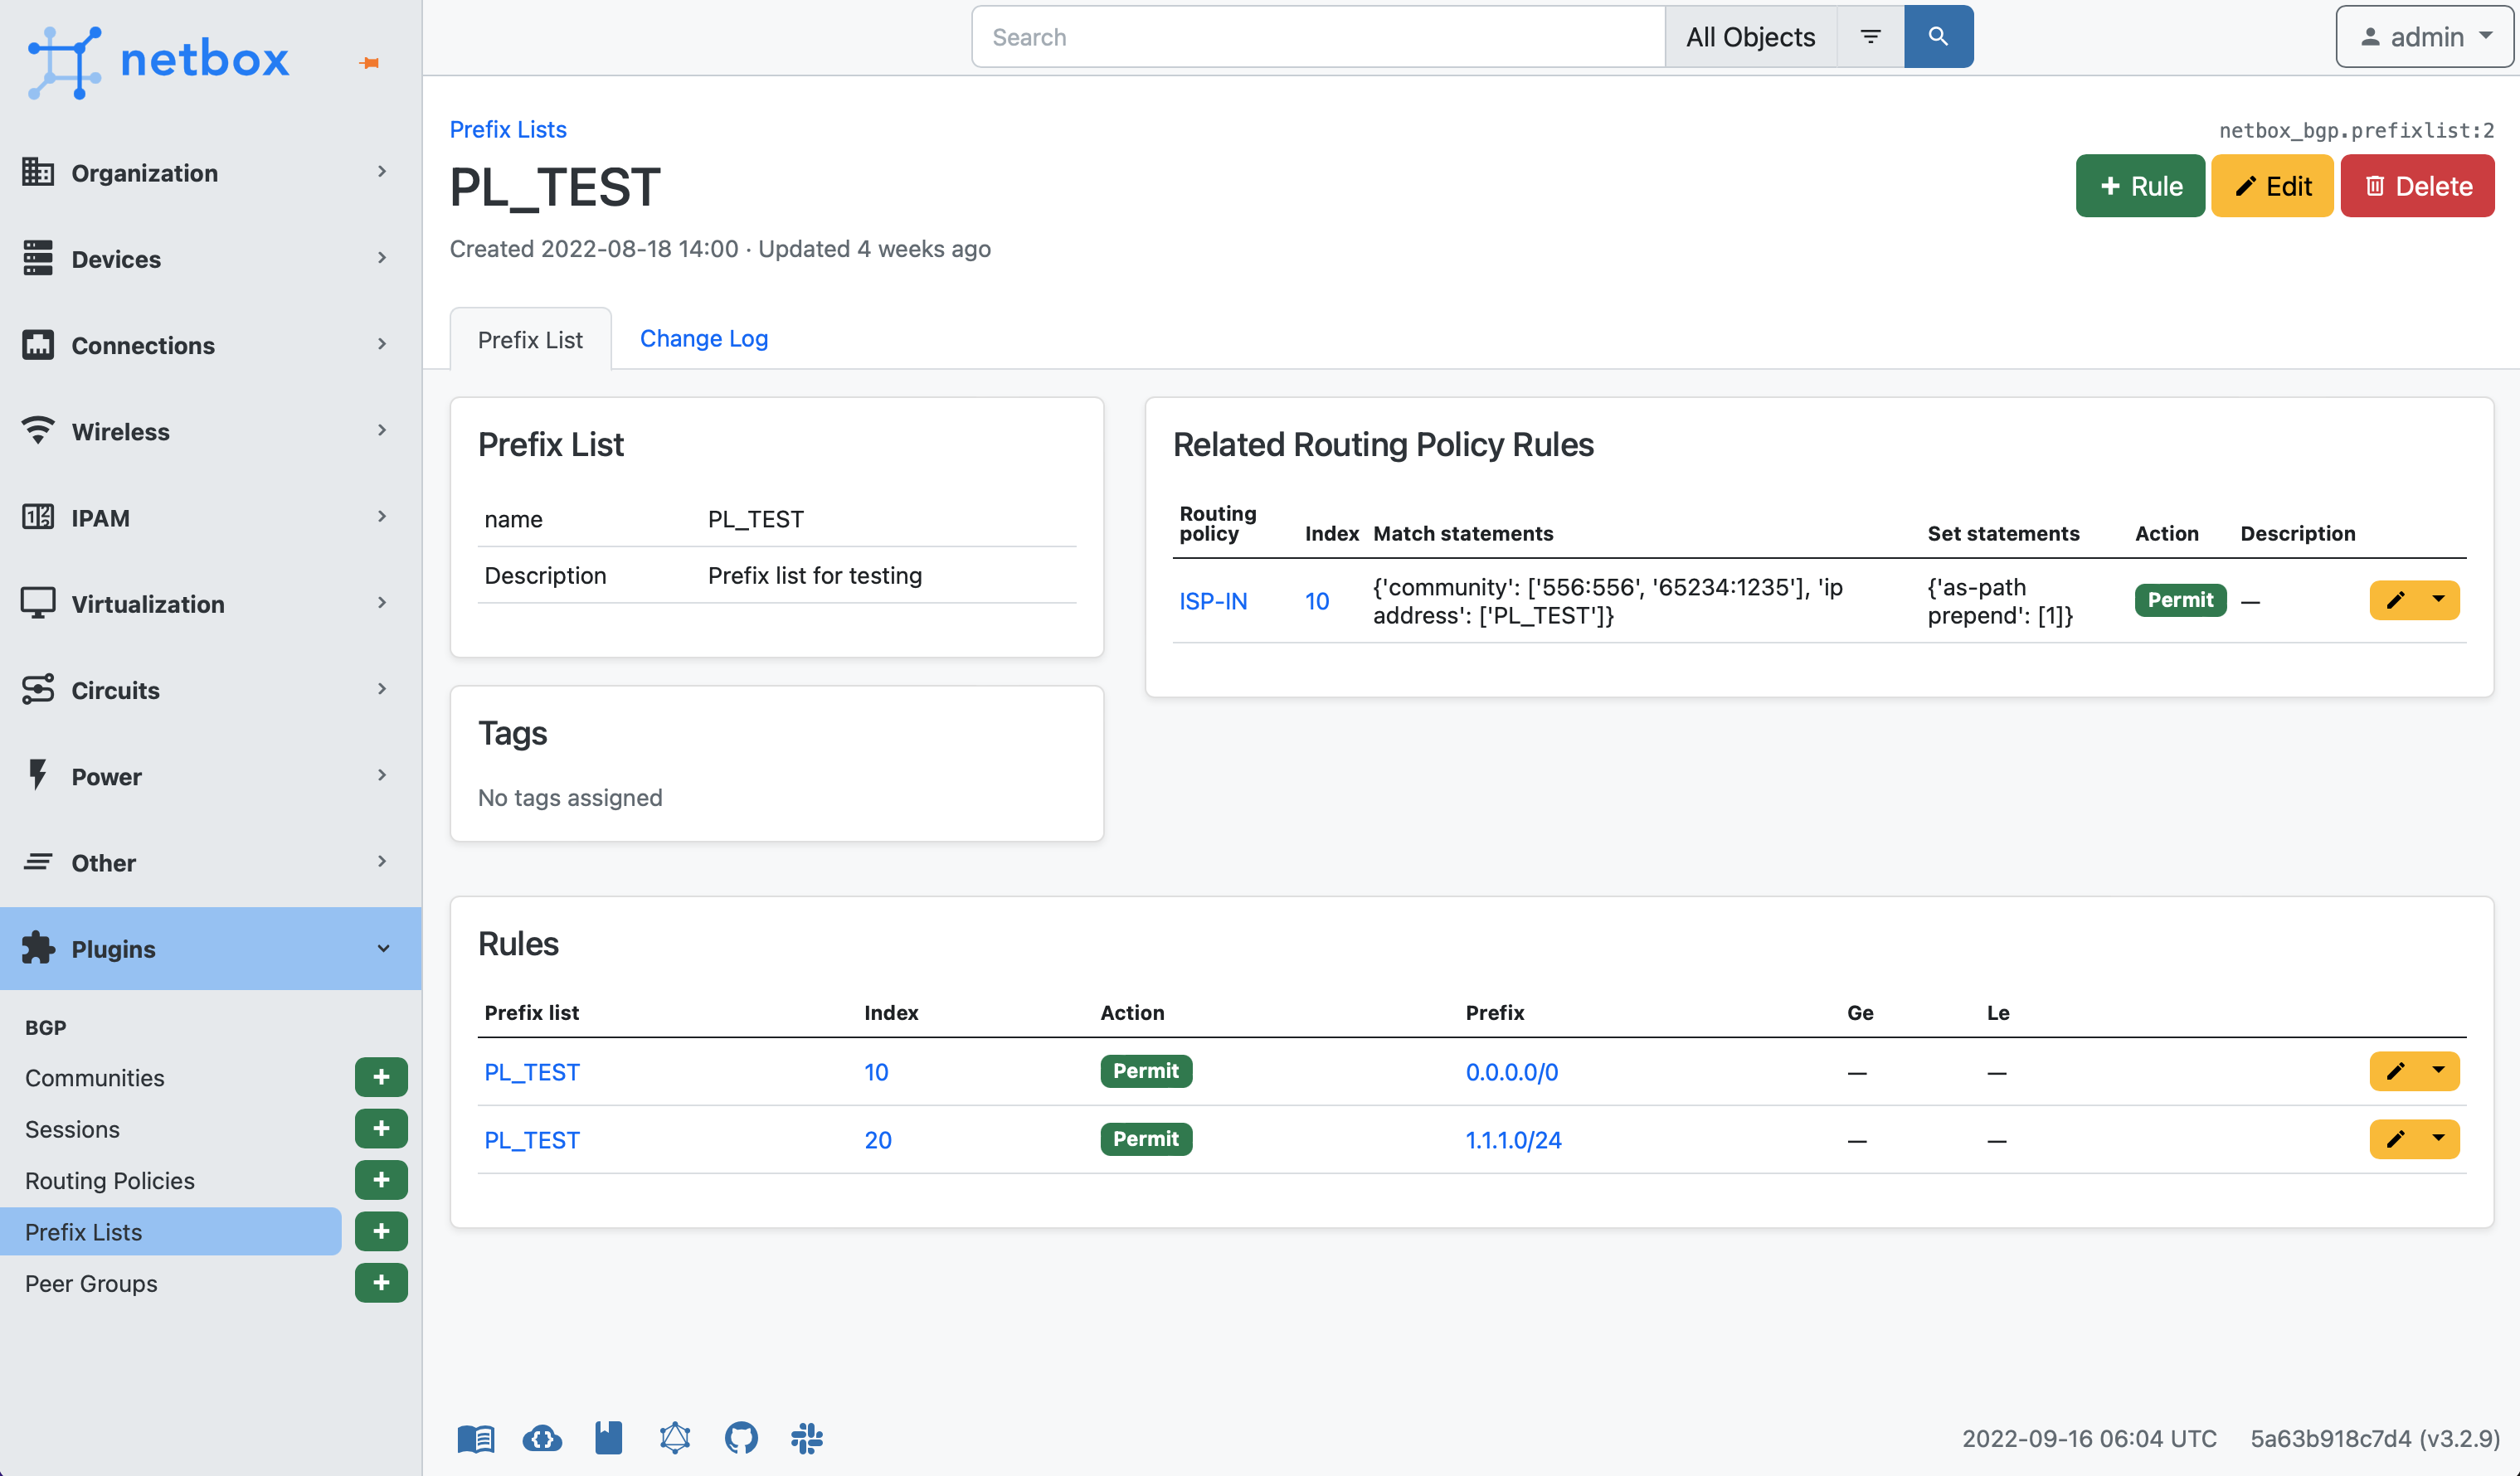Expand the IPAM sidebar menu

click(210, 517)
